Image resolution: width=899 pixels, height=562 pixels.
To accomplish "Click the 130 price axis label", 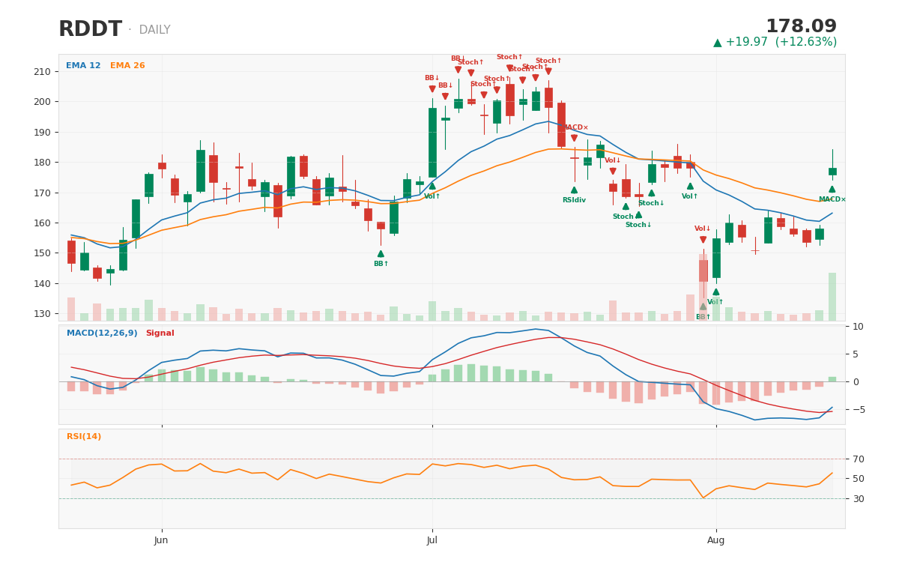I will (x=43, y=314).
